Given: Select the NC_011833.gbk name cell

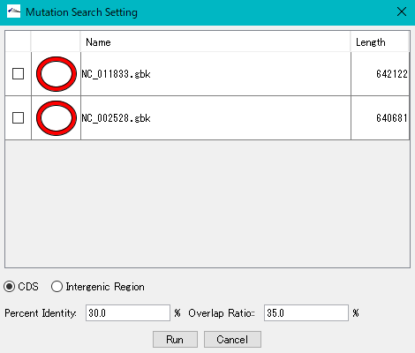Looking at the screenshot, I should [215, 74].
